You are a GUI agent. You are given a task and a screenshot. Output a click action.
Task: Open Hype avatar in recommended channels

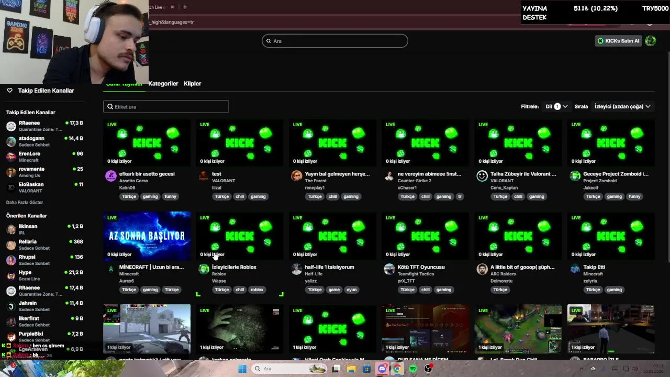click(x=11, y=275)
